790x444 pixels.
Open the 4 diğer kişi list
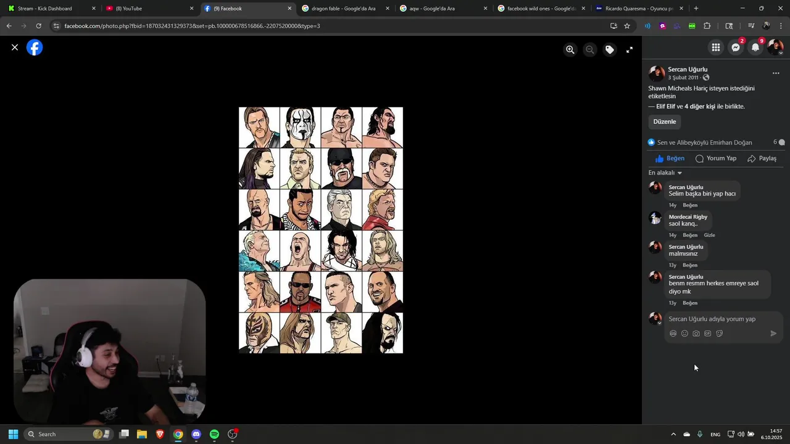tap(700, 107)
